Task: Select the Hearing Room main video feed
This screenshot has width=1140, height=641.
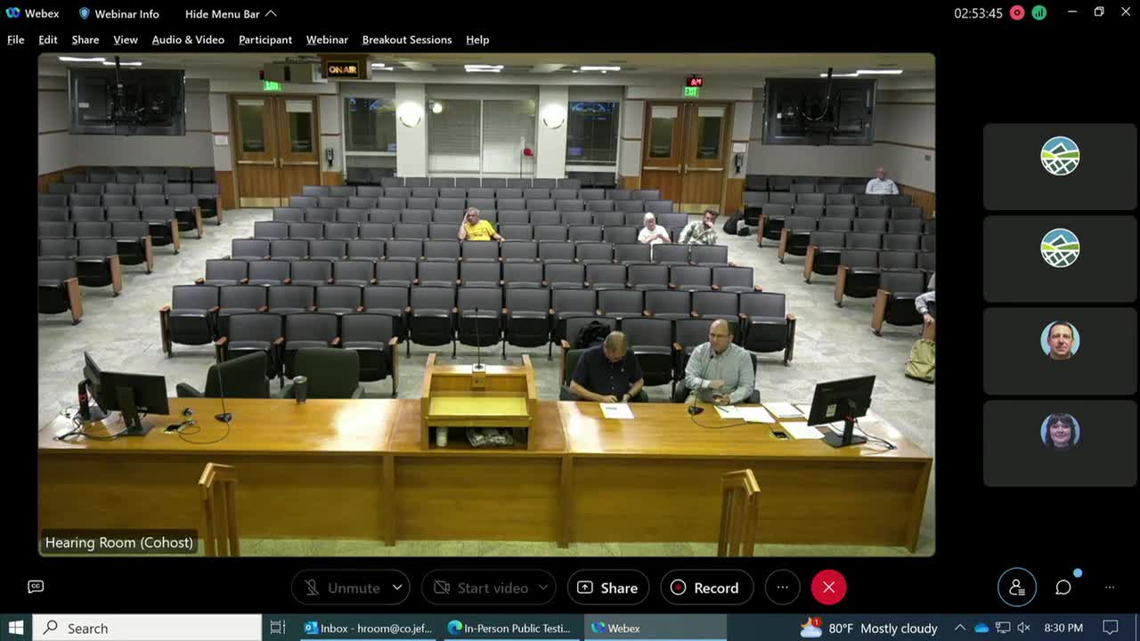Action: click(486, 304)
